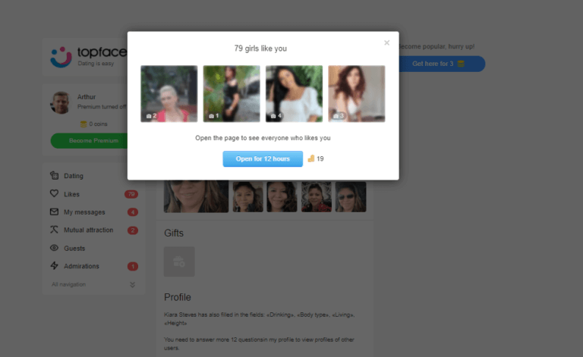Image resolution: width=583 pixels, height=357 pixels.
Task: Click the thumbs-up icon next to 19
Action: tap(310, 158)
